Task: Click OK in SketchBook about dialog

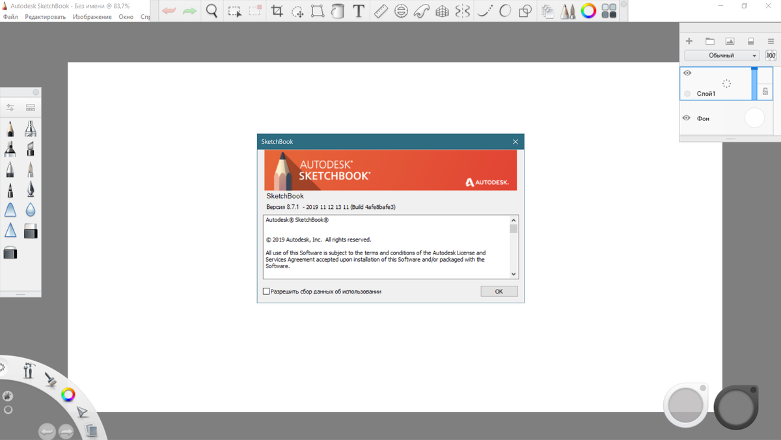Action: tap(499, 292)
